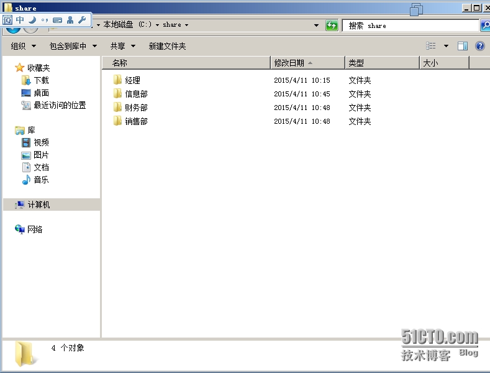Open the help question-mark icon

pos(479,46)
